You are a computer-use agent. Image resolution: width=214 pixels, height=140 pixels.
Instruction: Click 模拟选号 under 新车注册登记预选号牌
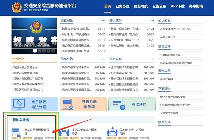(x=27, y=138)
